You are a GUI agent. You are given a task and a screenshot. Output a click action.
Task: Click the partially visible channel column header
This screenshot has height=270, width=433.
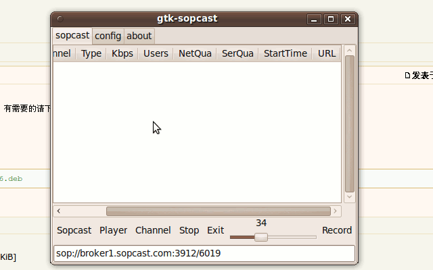[x=64, y=53]
